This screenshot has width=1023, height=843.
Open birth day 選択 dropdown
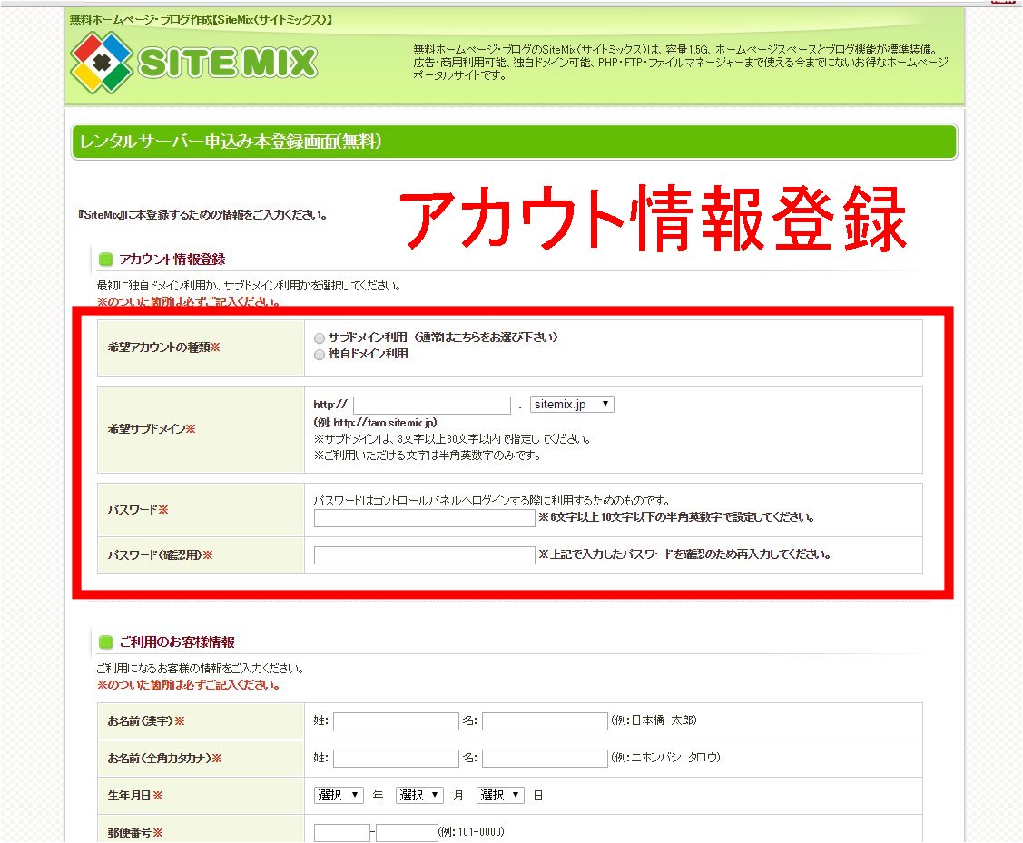click(x=500, y=795)
